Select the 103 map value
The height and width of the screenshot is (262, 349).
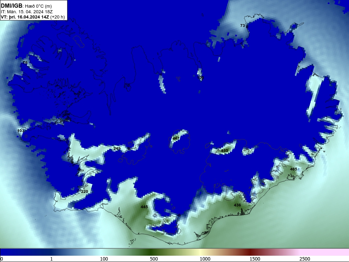[x=21, y=131]
